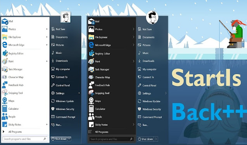Click the Paint palette icon in the dark menu
Screen dimensions: 247x145
pos(91,61)
